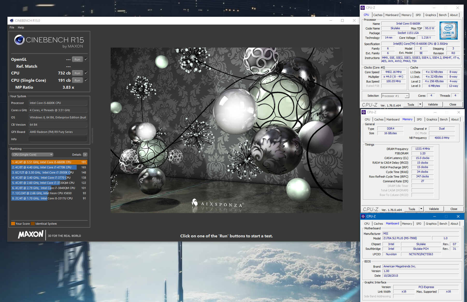The image size is (467, 302).
Task: Click CPU-Z icon in the top CPU-Z title bar
Action: click(x=363, y=8)
